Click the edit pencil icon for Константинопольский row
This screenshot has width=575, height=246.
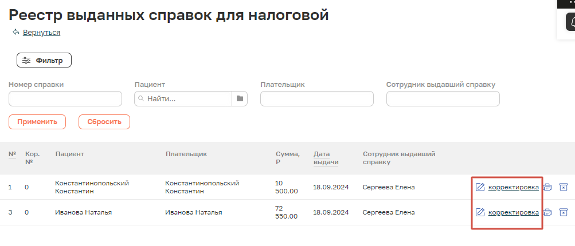480,187
